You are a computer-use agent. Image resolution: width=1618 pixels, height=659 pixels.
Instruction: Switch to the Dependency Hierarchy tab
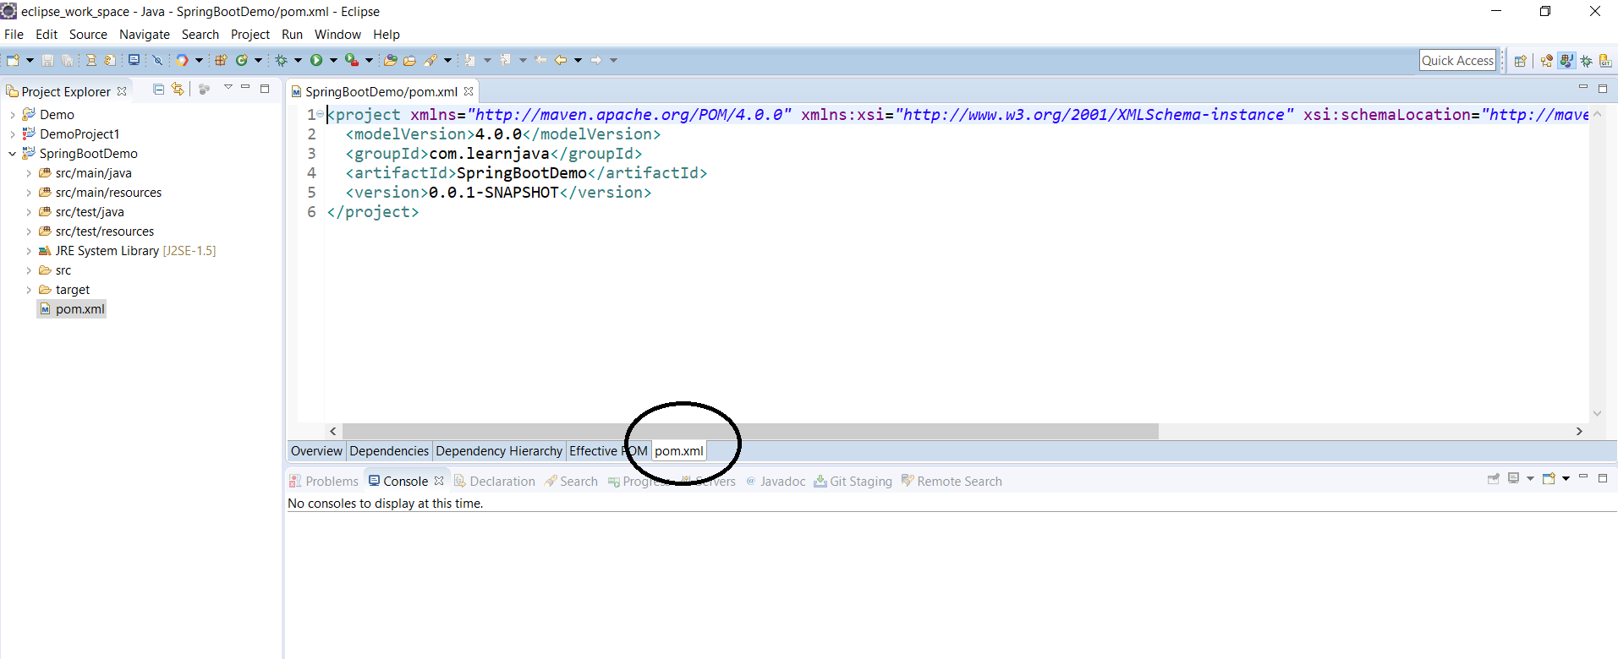499,451
